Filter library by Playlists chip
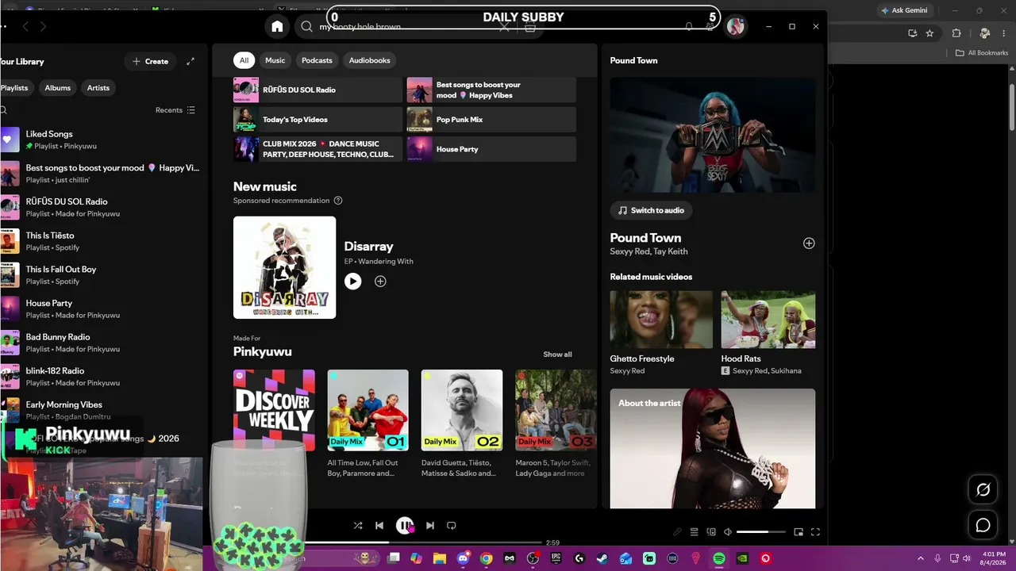 click(15, 88)
